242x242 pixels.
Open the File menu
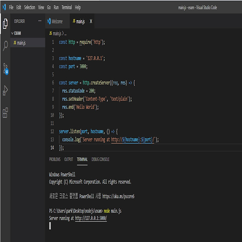(11, 7)
